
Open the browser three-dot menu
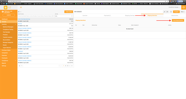(x=185, y=1)
